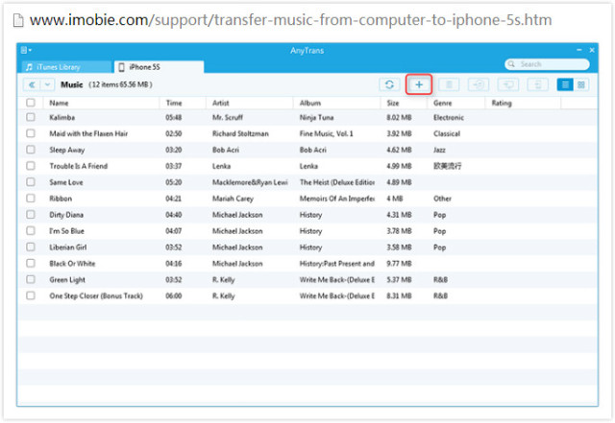
Task: Click the page icon beside the URL
Action: pyautogui.click(x=18, y=20)
